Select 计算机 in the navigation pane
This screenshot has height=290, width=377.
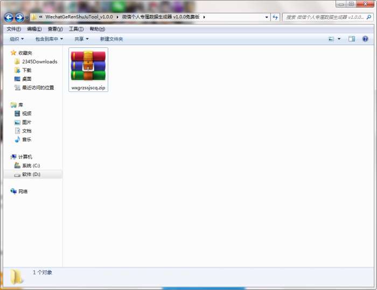[25, 157]
